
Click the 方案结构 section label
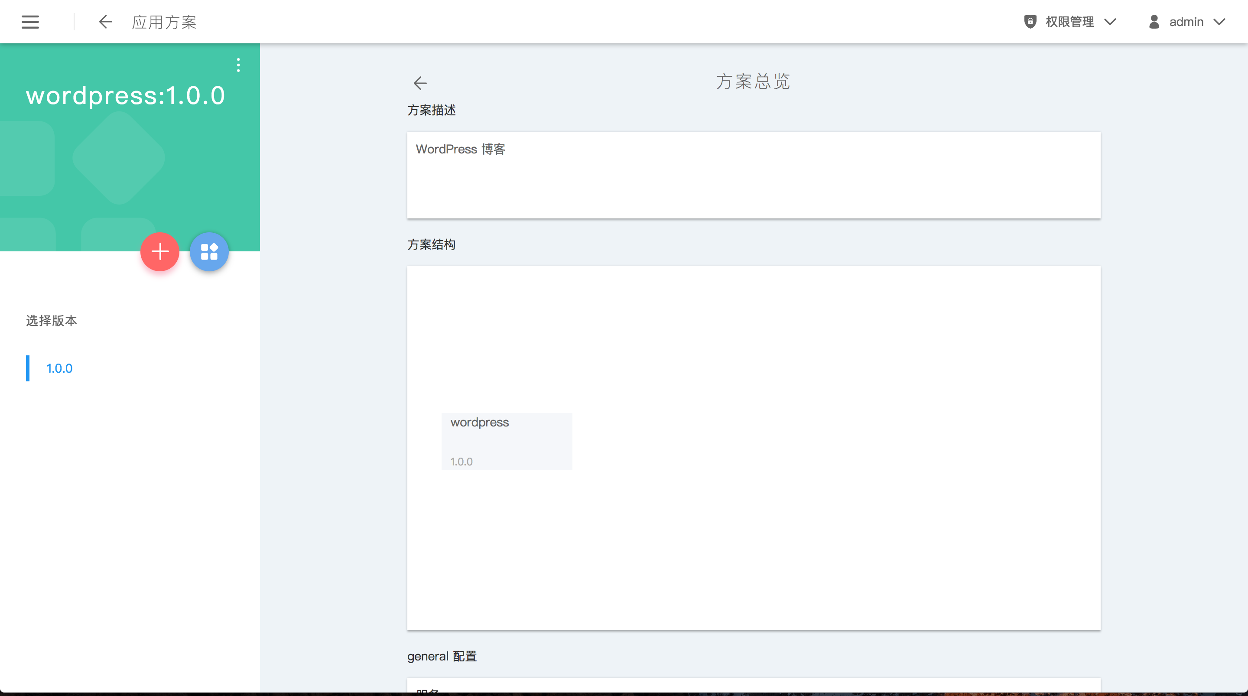pyautogui.click(x=432, y=244)
